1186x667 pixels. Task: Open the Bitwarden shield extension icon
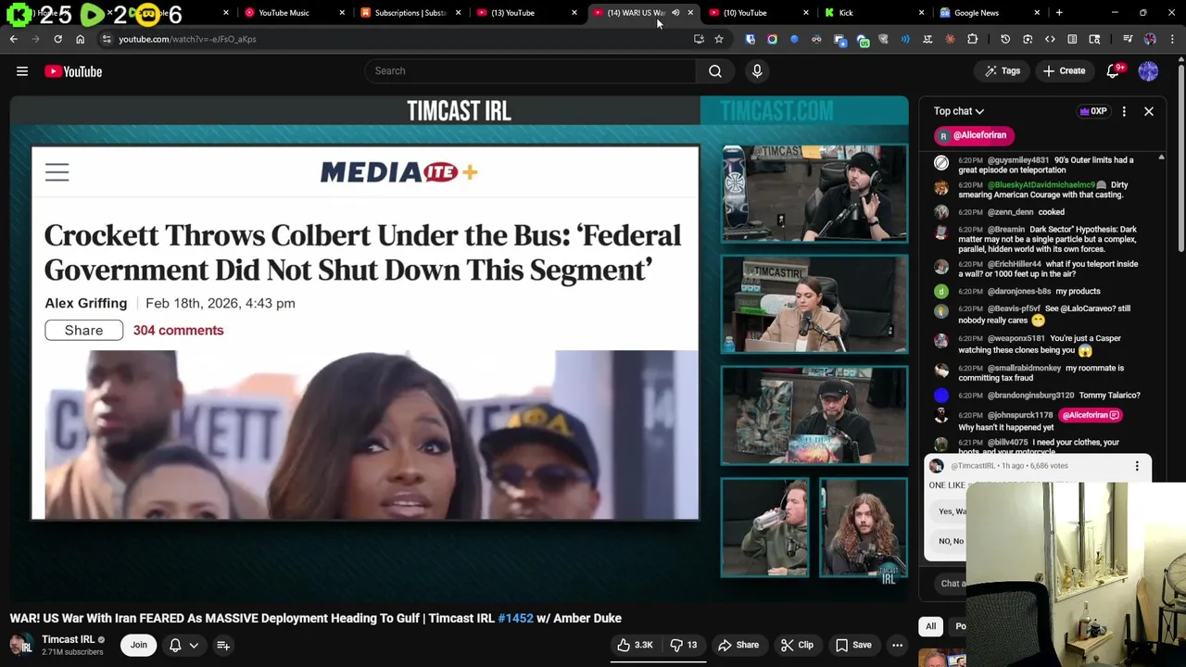pos(750,39)
